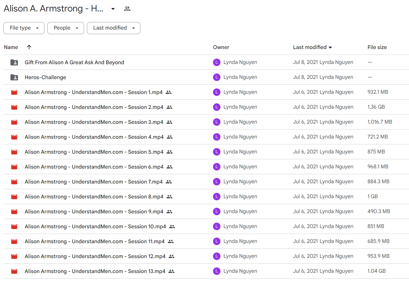Click the 851 MB file size

376,226
